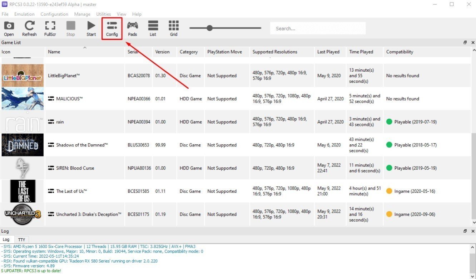Click the custom config icon beside rain
The width and height of the screenshot is (476, 279).
coord(51,122)
